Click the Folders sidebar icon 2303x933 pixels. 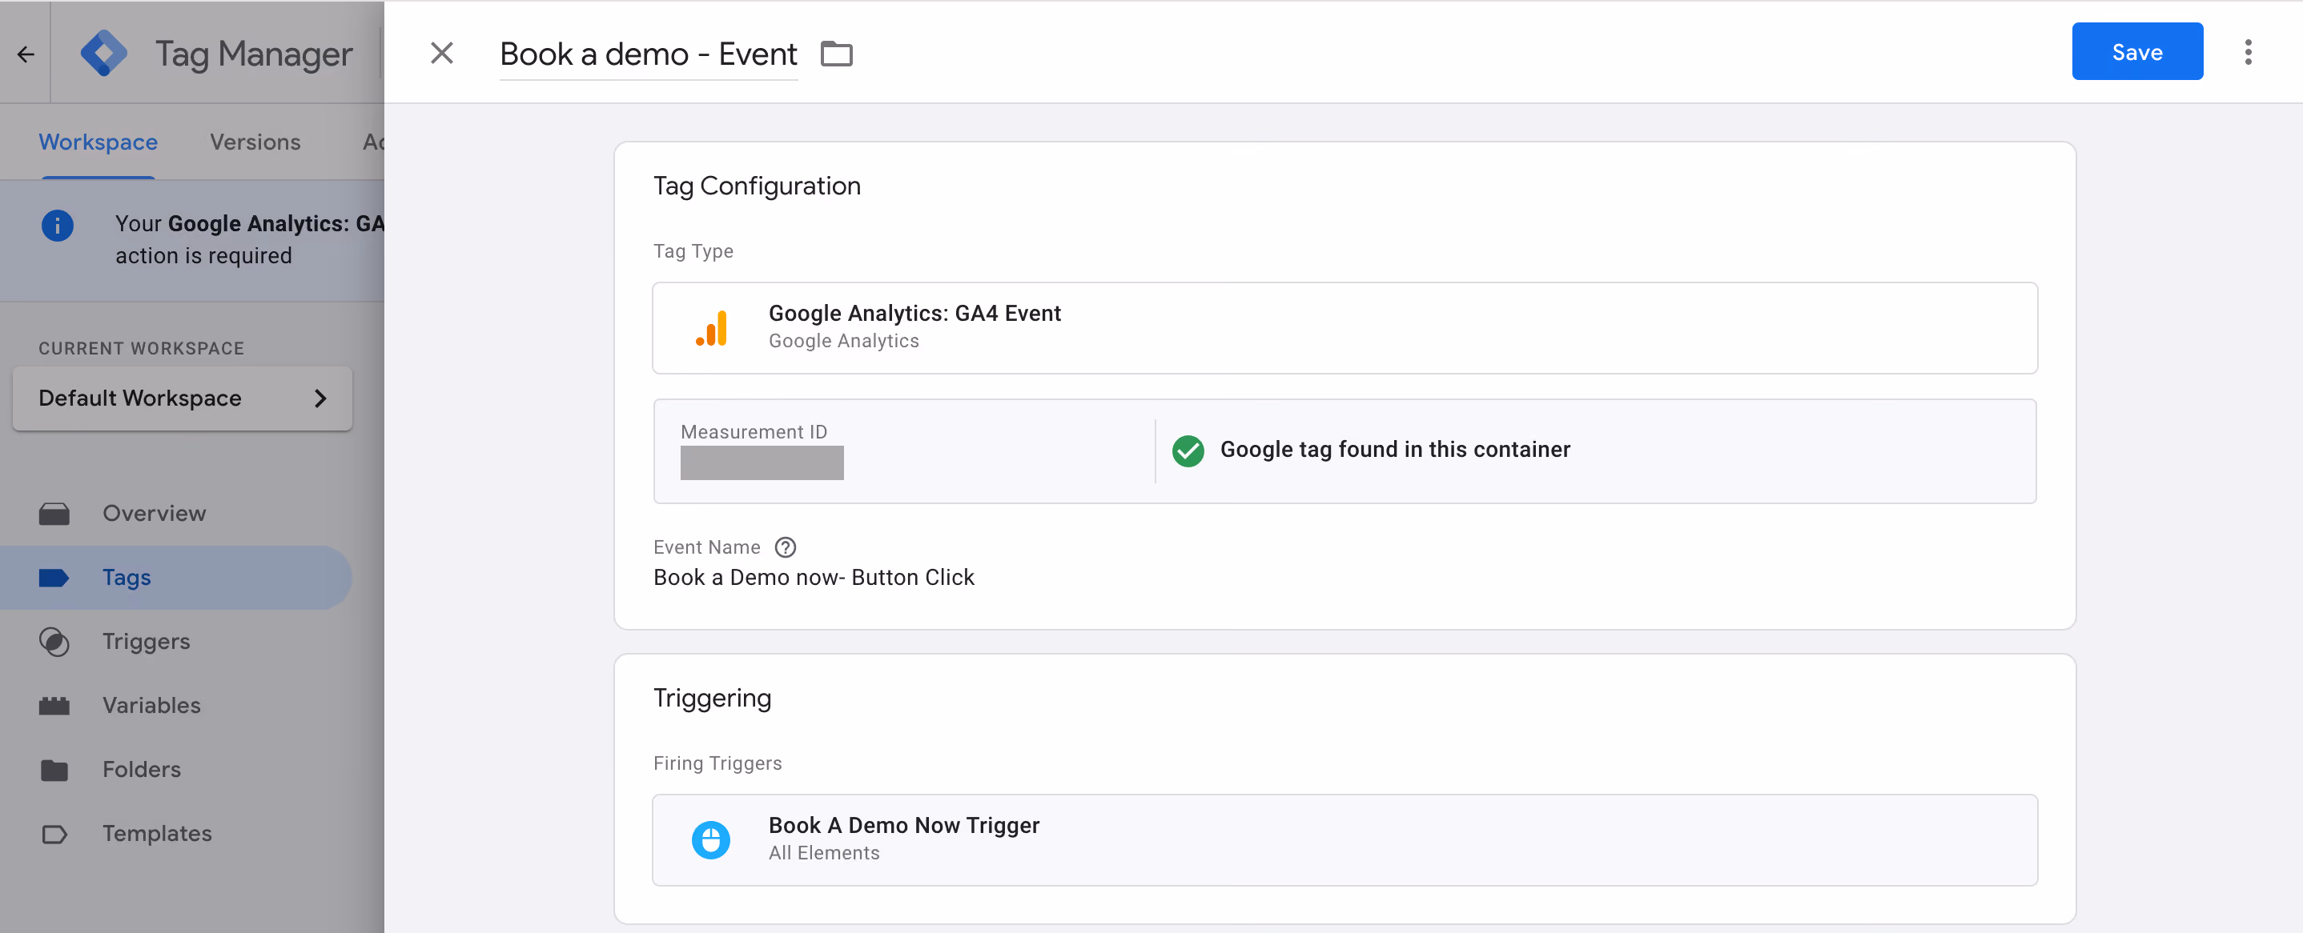(54, 770)
